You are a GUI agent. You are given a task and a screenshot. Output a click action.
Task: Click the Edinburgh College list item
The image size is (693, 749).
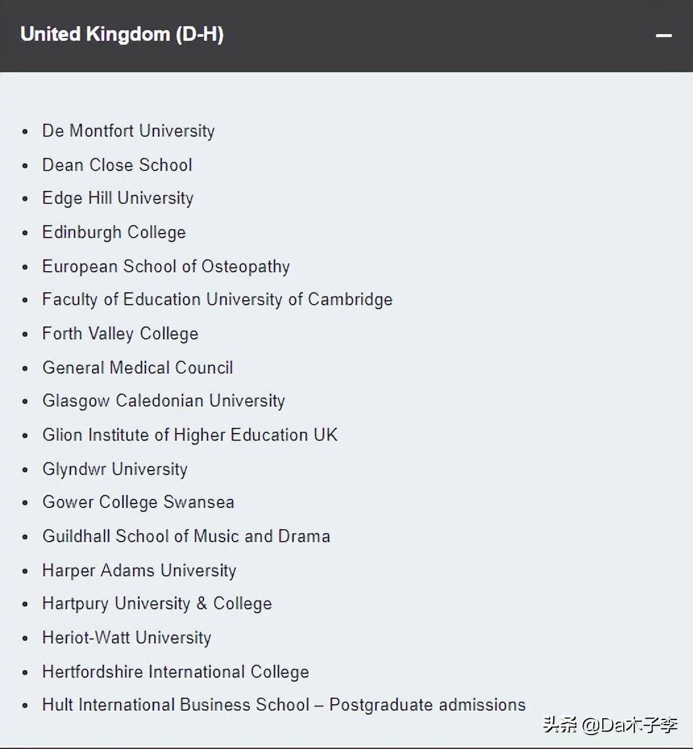click(x=114, y=232)
